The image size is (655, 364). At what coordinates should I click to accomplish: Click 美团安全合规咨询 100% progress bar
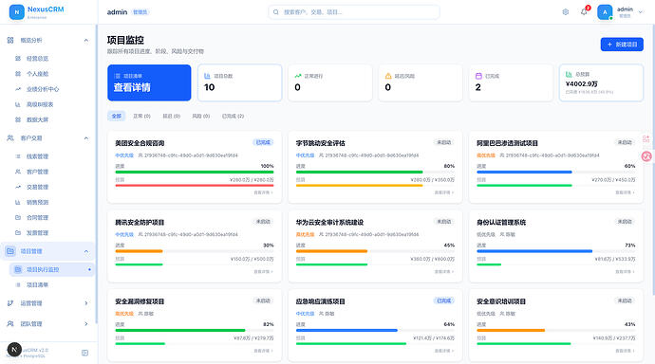coord(195,172)
